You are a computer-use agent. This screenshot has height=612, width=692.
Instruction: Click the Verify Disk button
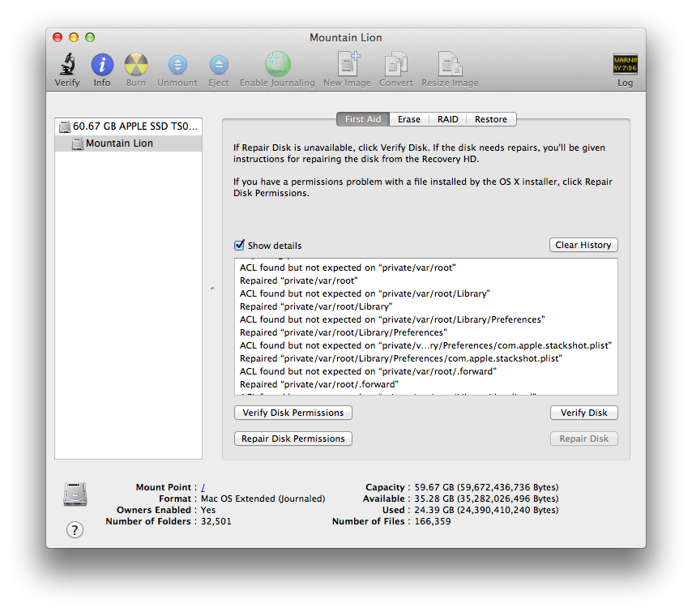tap(584, 413)
